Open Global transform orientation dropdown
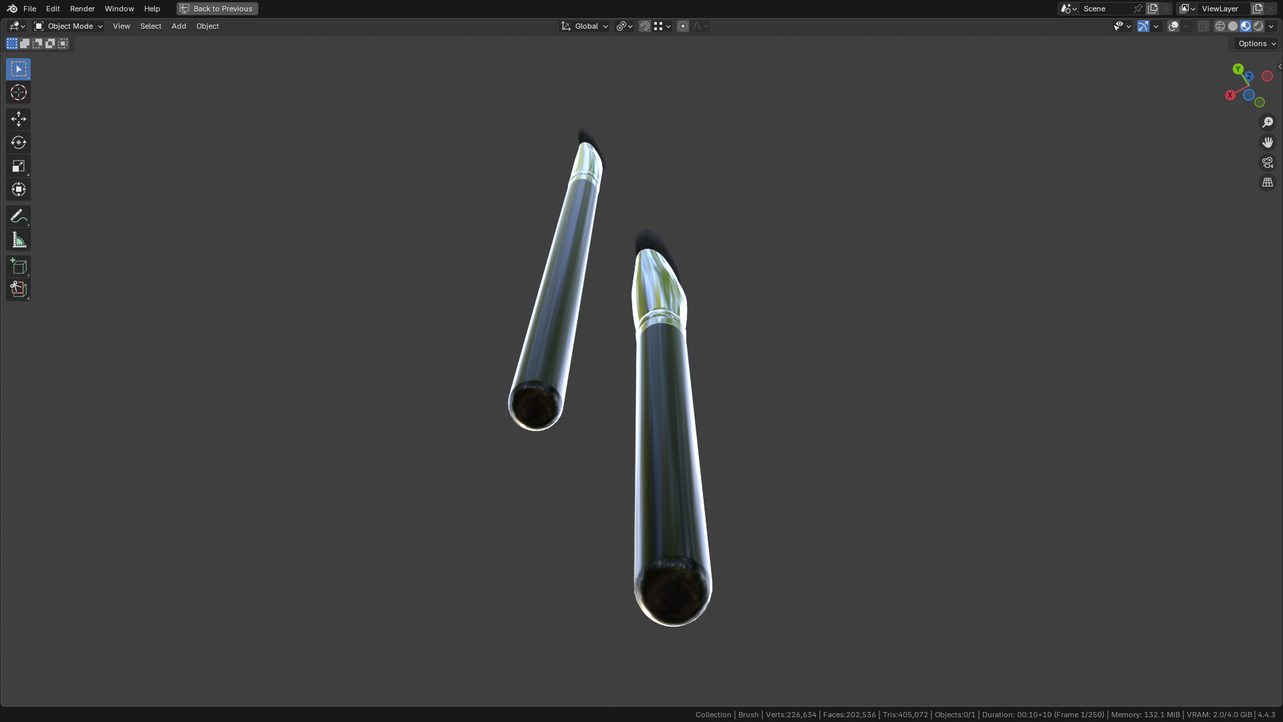1283x722 pixels. tap(585, 26)
